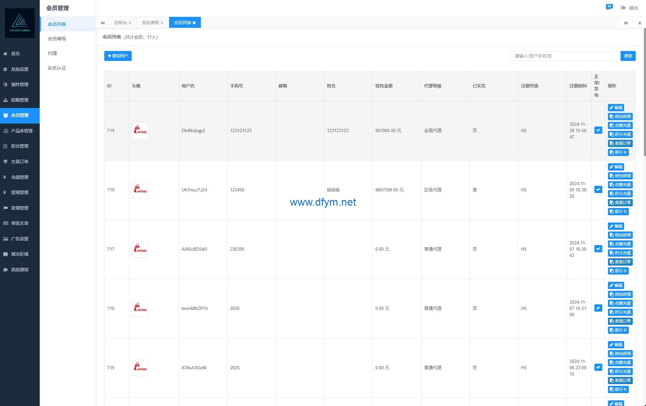Toggle status checkbox for user 715
Viewport: 646px width, 406px height.
[598, 367]
